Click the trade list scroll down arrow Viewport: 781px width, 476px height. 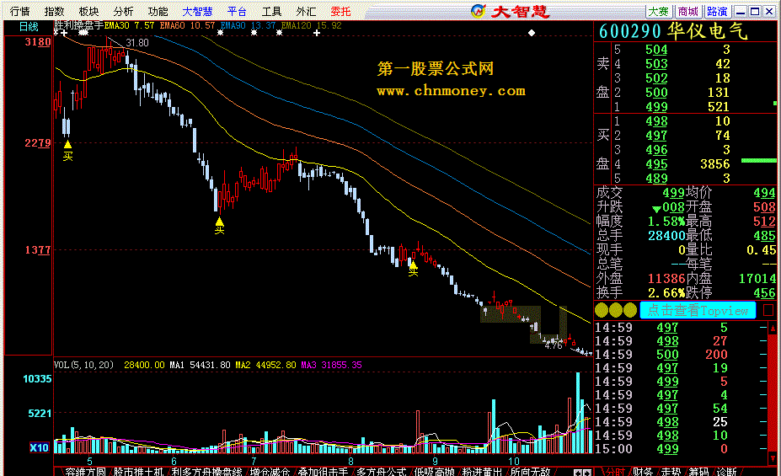[x=773, y=458]
